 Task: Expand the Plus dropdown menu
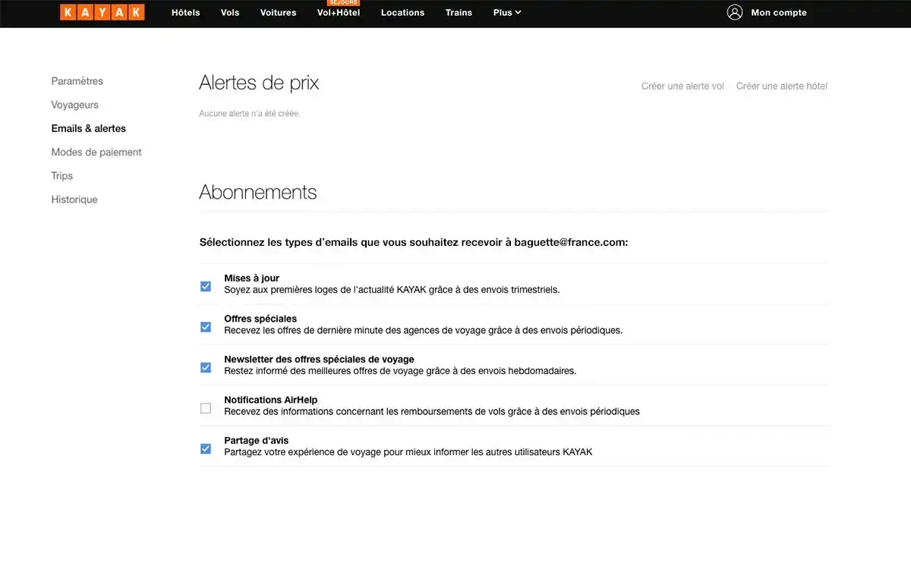[x=507, y=13]
